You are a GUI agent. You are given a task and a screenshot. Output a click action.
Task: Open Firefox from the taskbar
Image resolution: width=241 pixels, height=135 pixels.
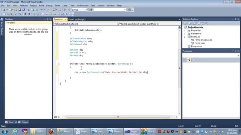[x=51, y=132]
